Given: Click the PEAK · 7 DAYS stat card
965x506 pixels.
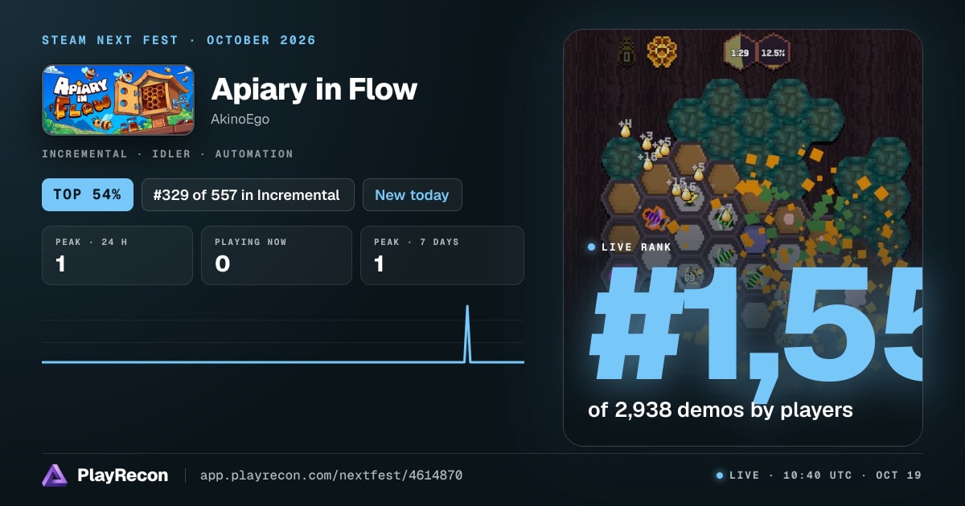Looking at the screenshot, I should click(442, 255).
